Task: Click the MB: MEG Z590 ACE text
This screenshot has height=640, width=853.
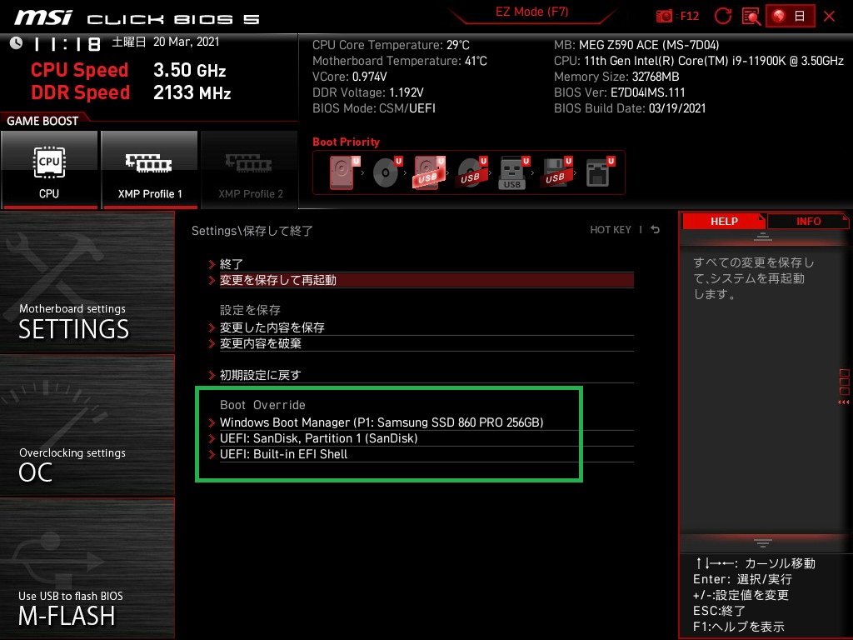Action: click(x=636, y=45)
